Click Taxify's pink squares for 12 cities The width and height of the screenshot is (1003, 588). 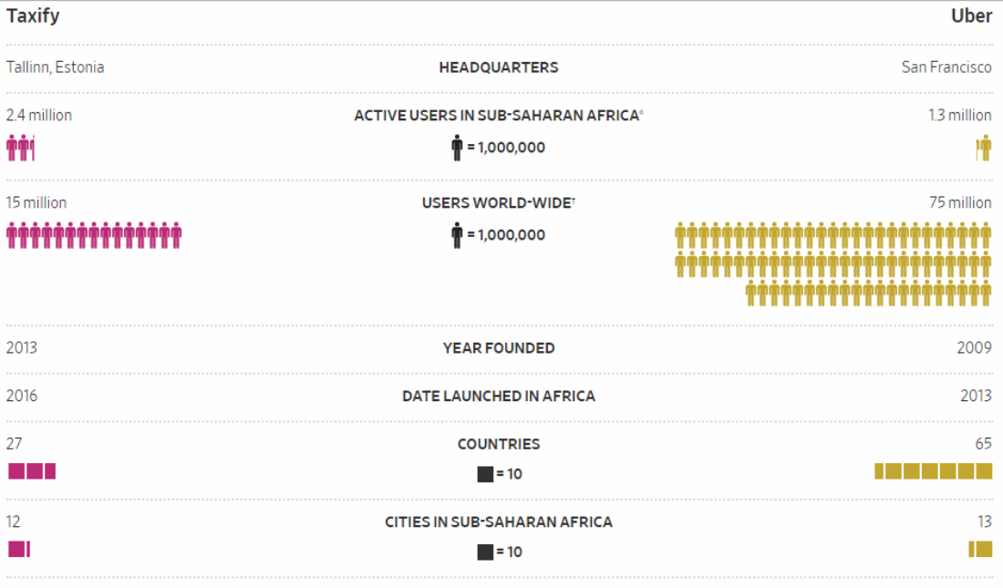(19, 549)
